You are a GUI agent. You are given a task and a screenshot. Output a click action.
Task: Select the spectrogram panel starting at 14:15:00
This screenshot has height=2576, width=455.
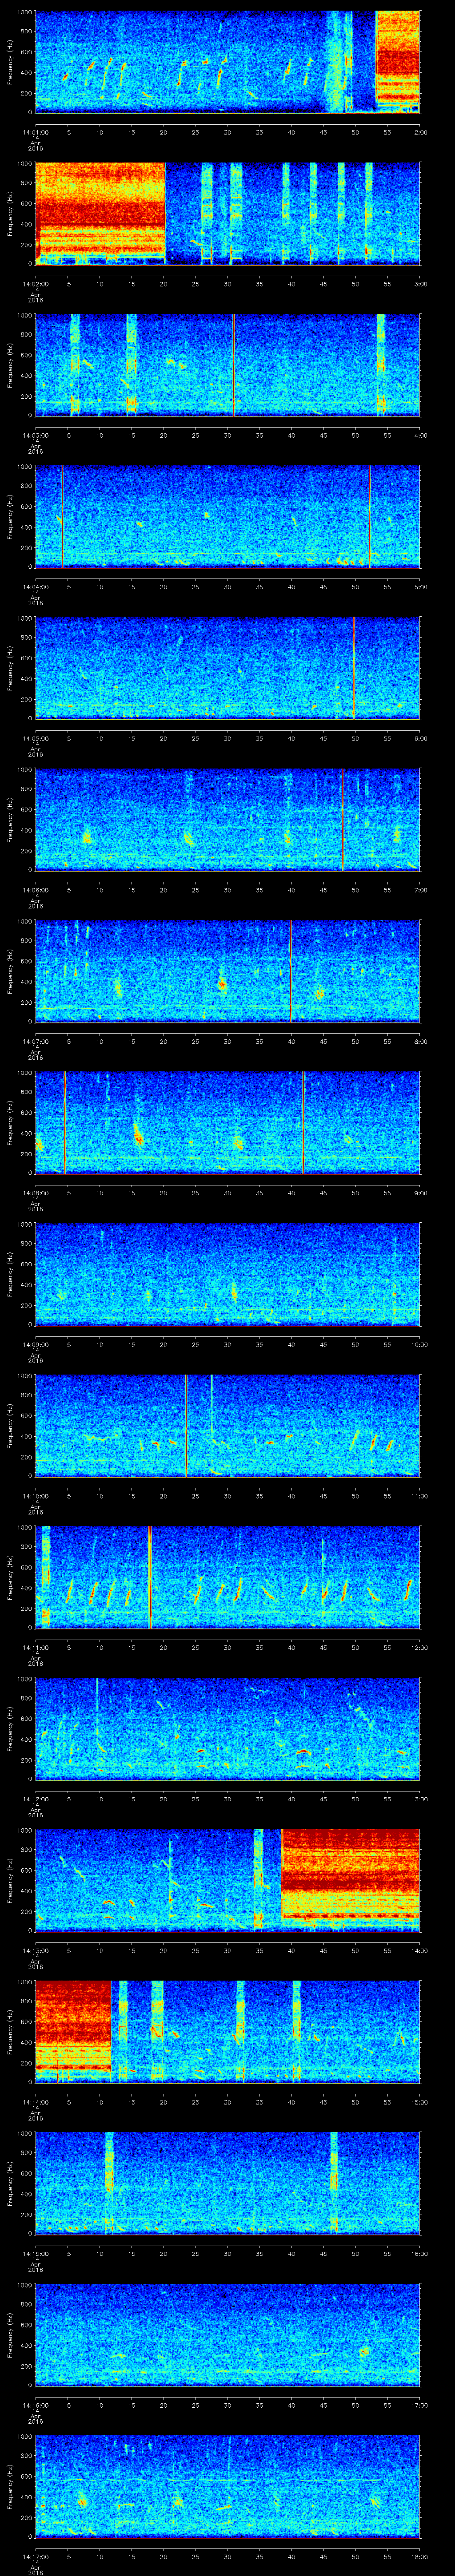(227, 2183)
